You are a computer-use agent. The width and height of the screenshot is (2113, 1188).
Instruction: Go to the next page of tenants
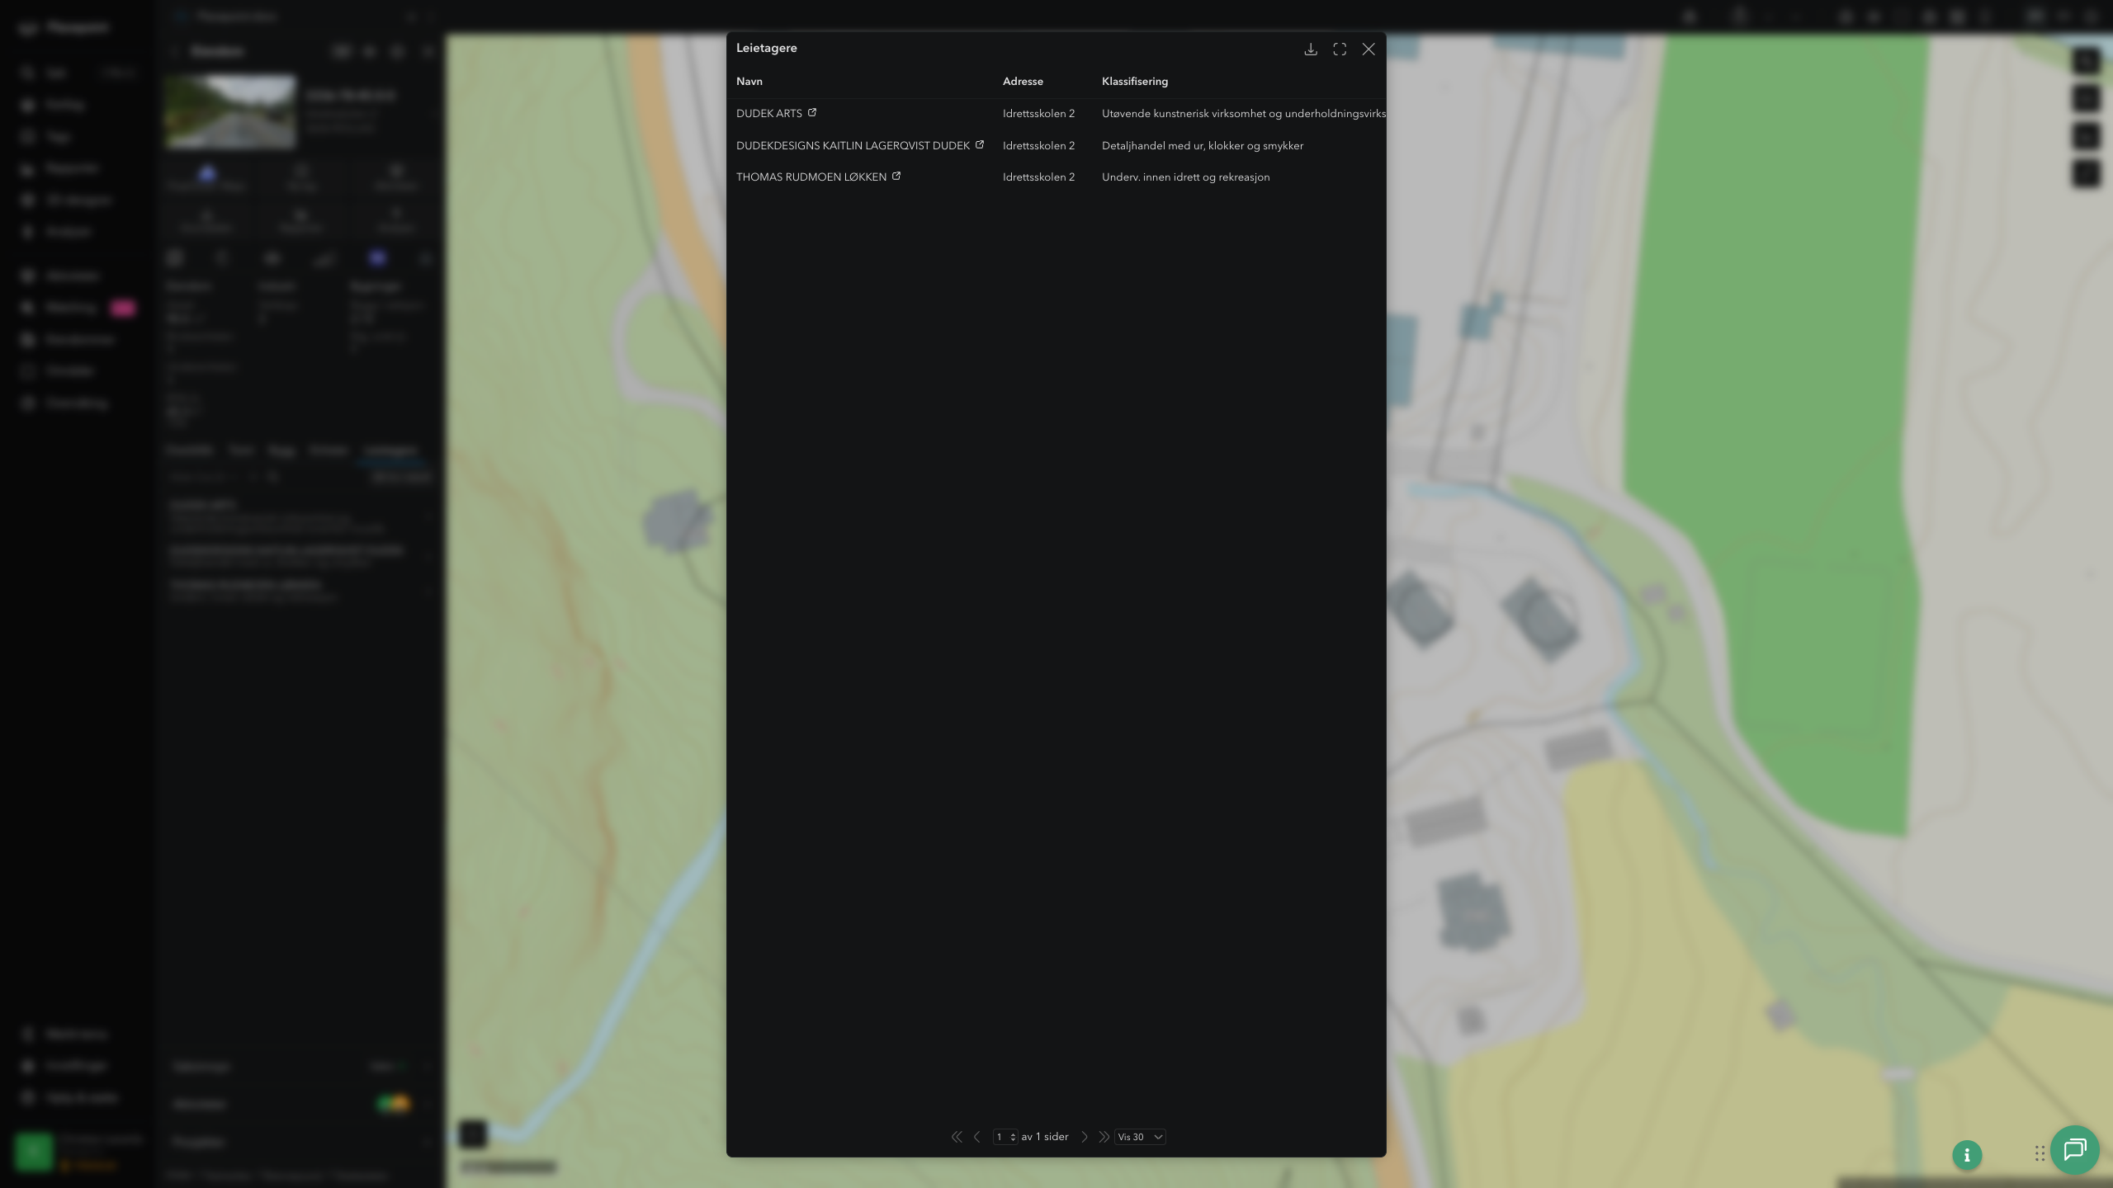[1085, 1137]
